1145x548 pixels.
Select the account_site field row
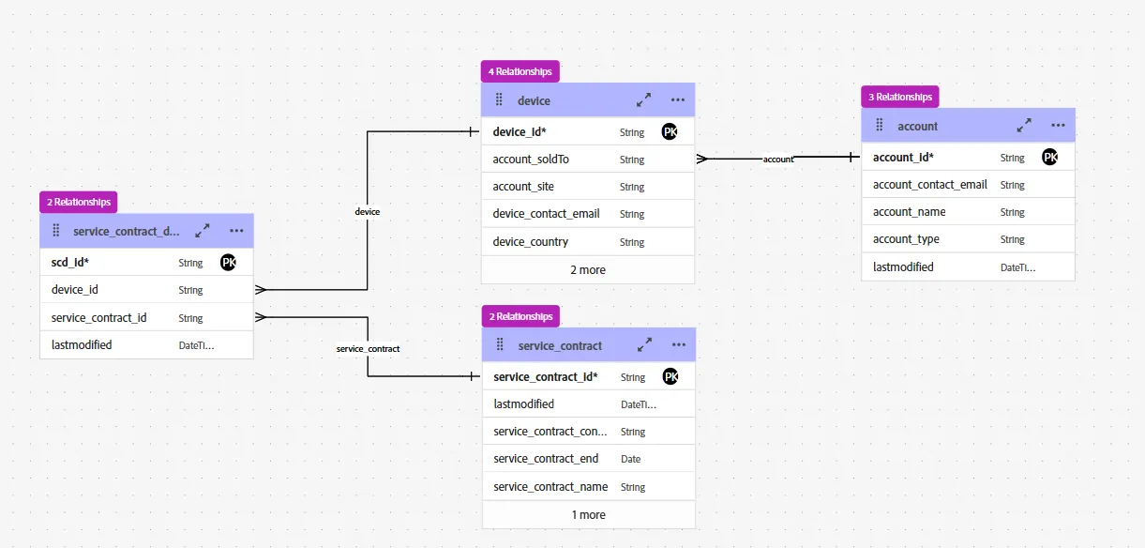click(x=588, y=187)
